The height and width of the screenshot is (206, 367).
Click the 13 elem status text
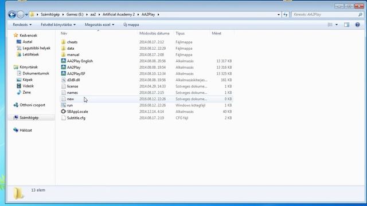(x=38, y=190)
